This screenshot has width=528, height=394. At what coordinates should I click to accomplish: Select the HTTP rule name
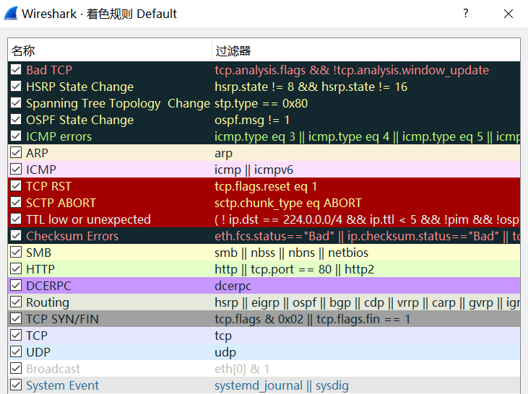pyautogui.click(x=40, y=269)
